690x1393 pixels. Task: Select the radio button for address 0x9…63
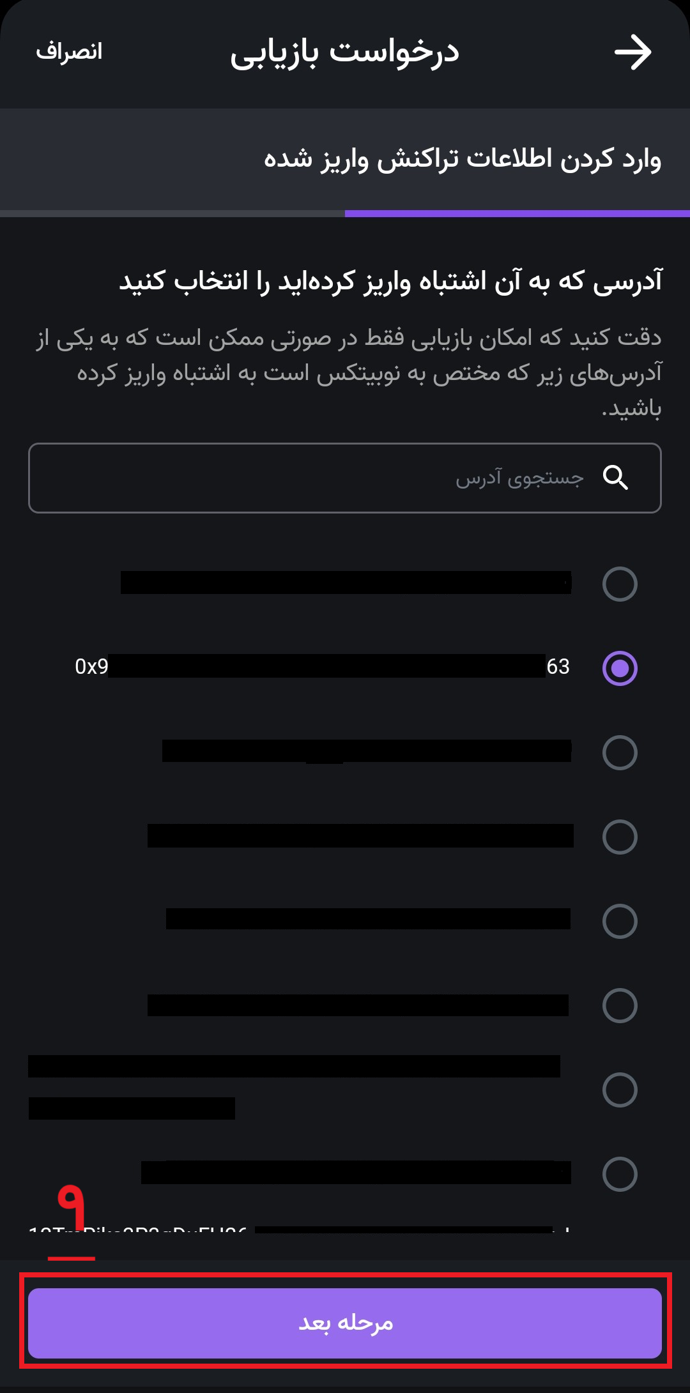[620, 668]
